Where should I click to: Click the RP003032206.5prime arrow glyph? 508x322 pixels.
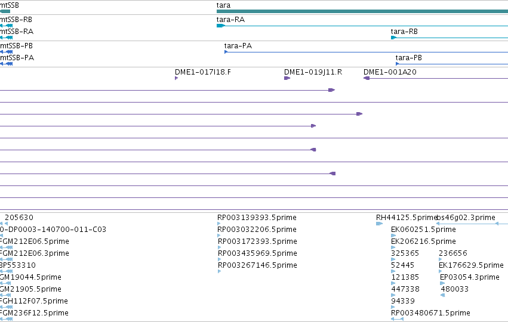(x=219, y=236)
